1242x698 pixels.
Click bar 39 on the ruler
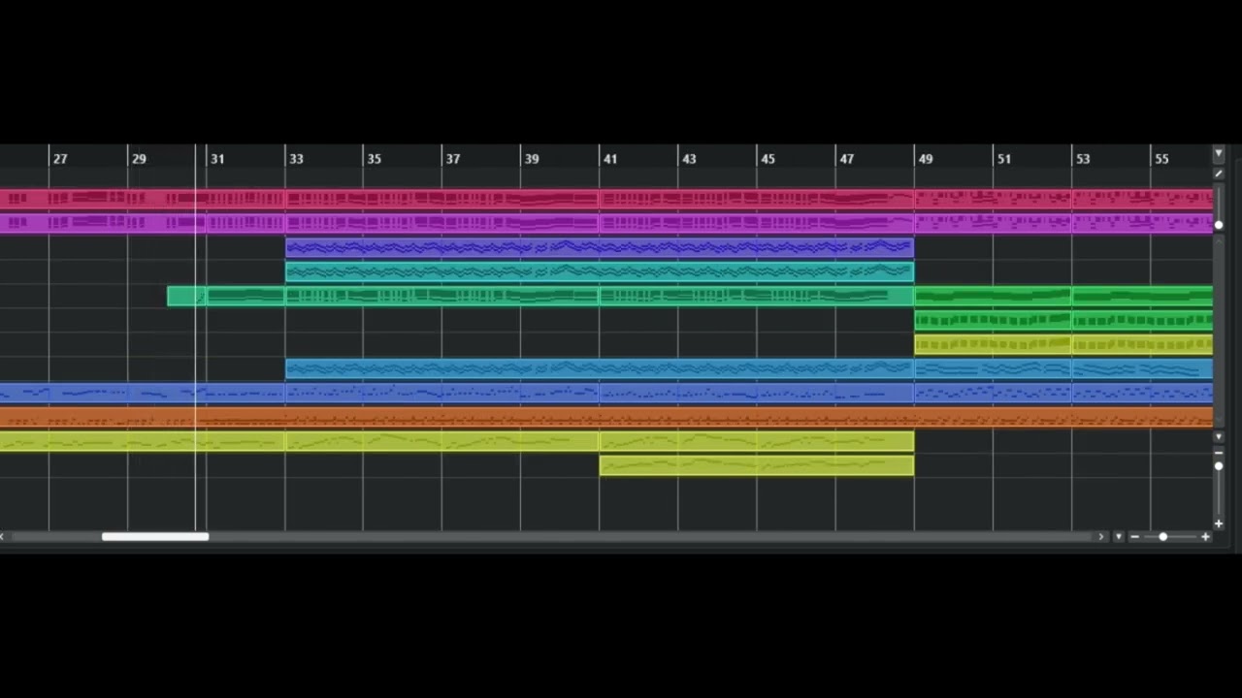(x=532, y=159)
